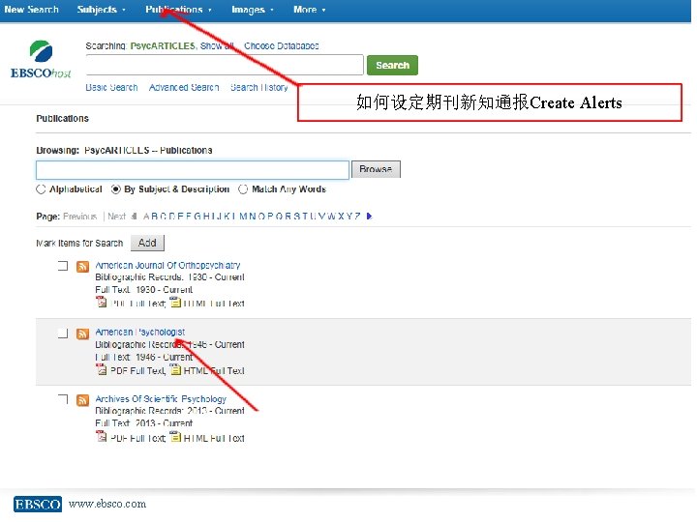697x522 pixels.
Task: Jump to letter M in page index
Action: pos(244,217)
